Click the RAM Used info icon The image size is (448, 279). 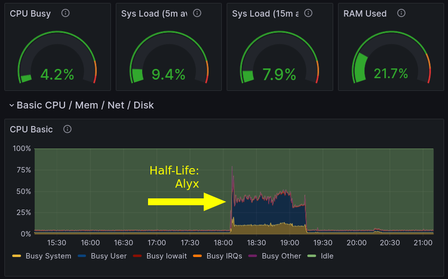(x=401, y=13)
